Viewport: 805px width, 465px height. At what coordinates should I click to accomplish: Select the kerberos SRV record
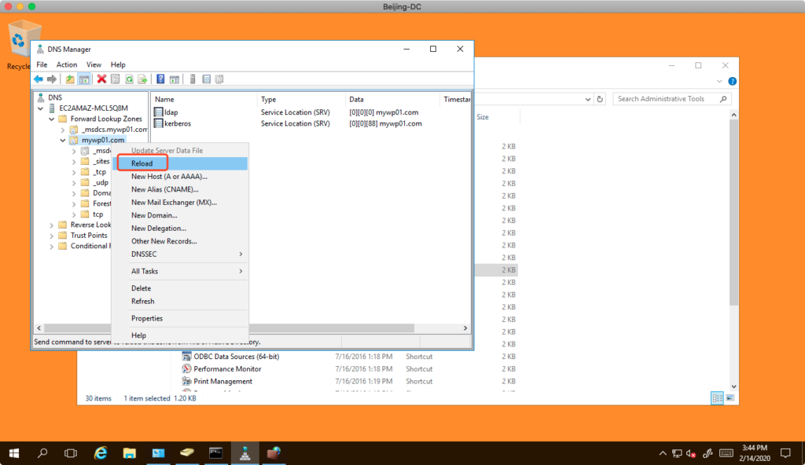point(178,124)
